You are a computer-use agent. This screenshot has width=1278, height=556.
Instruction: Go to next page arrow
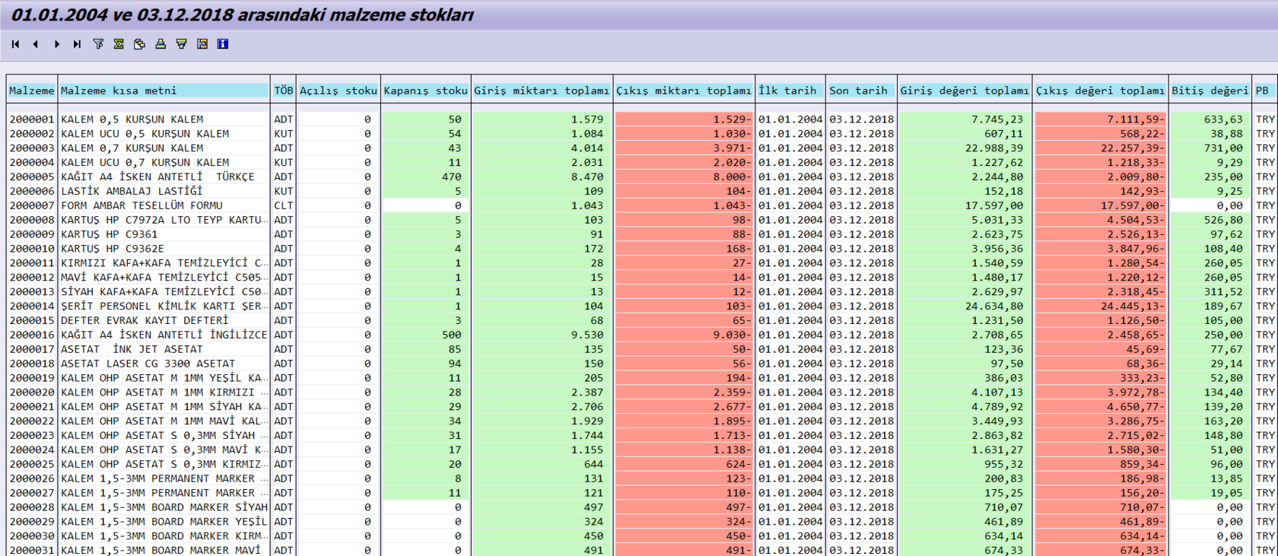(56, 44)
